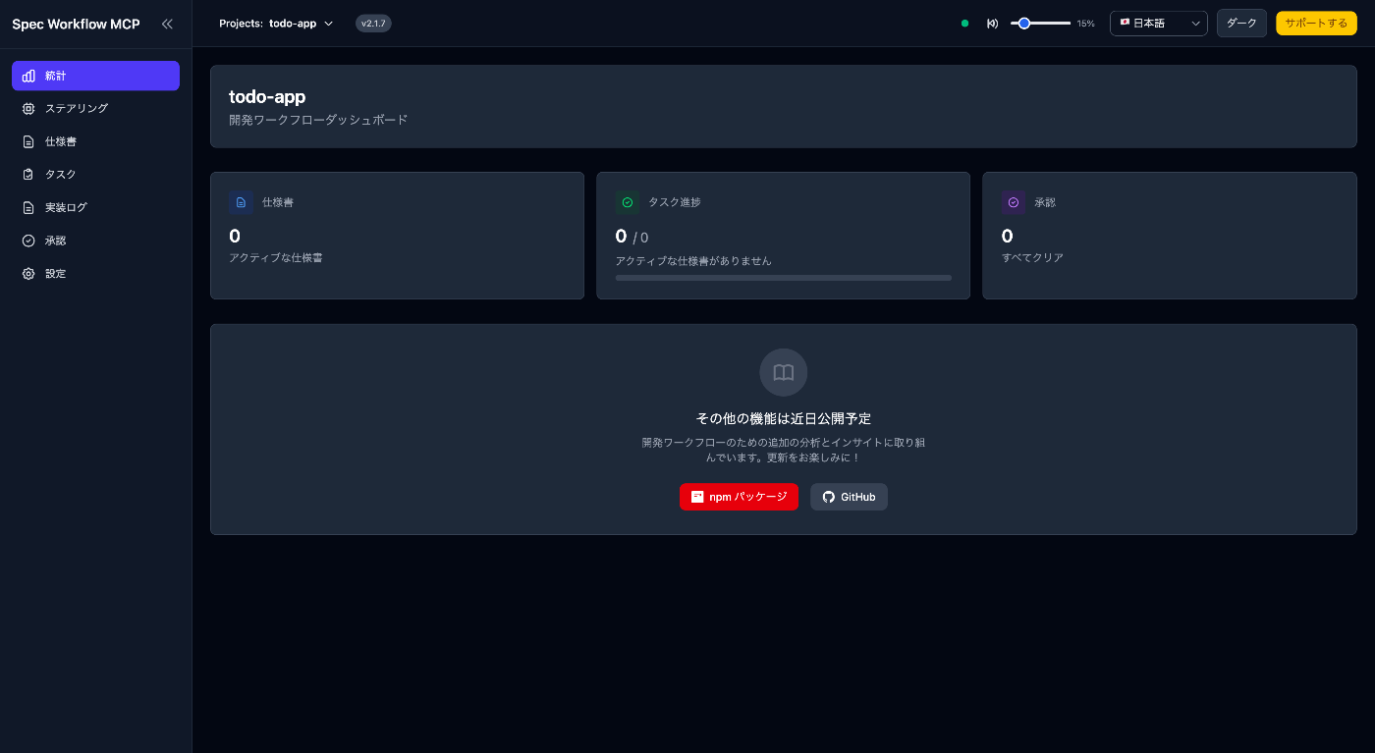Image resolution: width=1375 pixels, height=753 pixels.
Task: Click the 承認 check-circle icon in sidebar
Action: [28, 241]
